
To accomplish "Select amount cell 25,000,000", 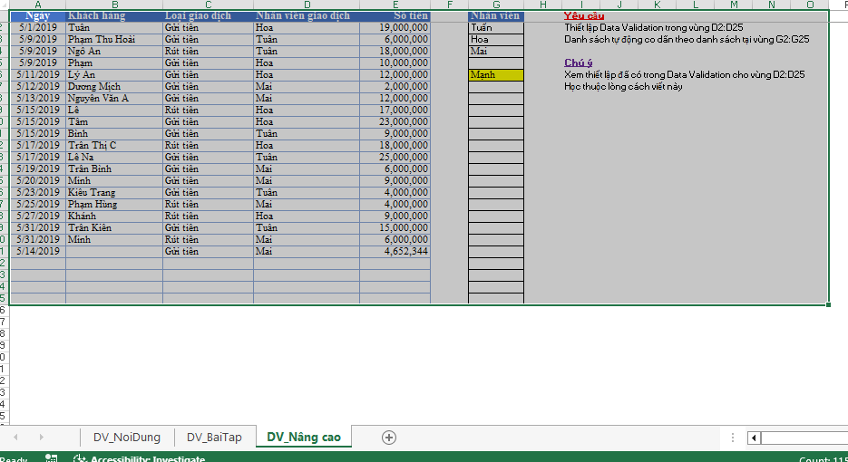I will tap(395, 158).
